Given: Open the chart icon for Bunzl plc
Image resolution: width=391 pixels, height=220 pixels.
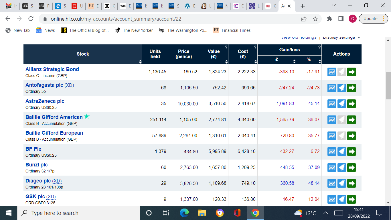Looking at the screenshot, I should 332,167.
